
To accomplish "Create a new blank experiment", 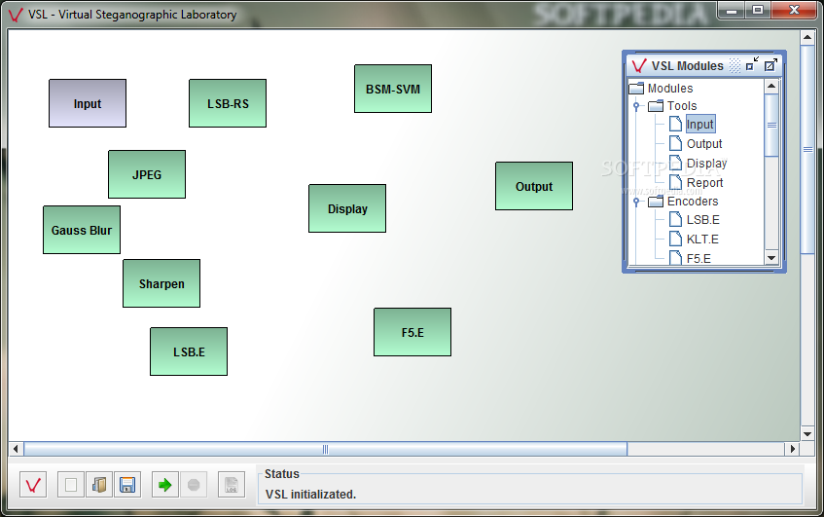I will [71, 485].
